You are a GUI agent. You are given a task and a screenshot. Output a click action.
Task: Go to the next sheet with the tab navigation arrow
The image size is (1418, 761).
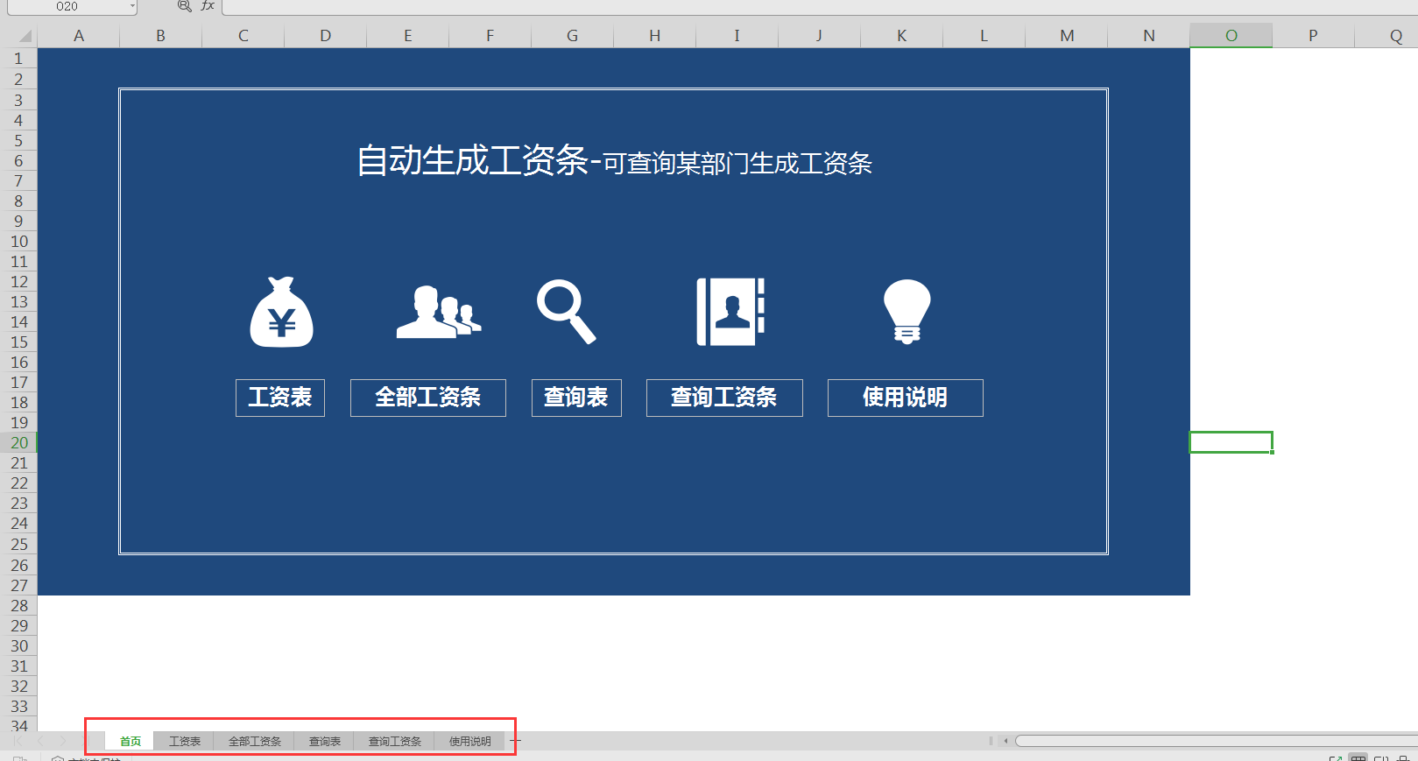(x=62, y=741)
